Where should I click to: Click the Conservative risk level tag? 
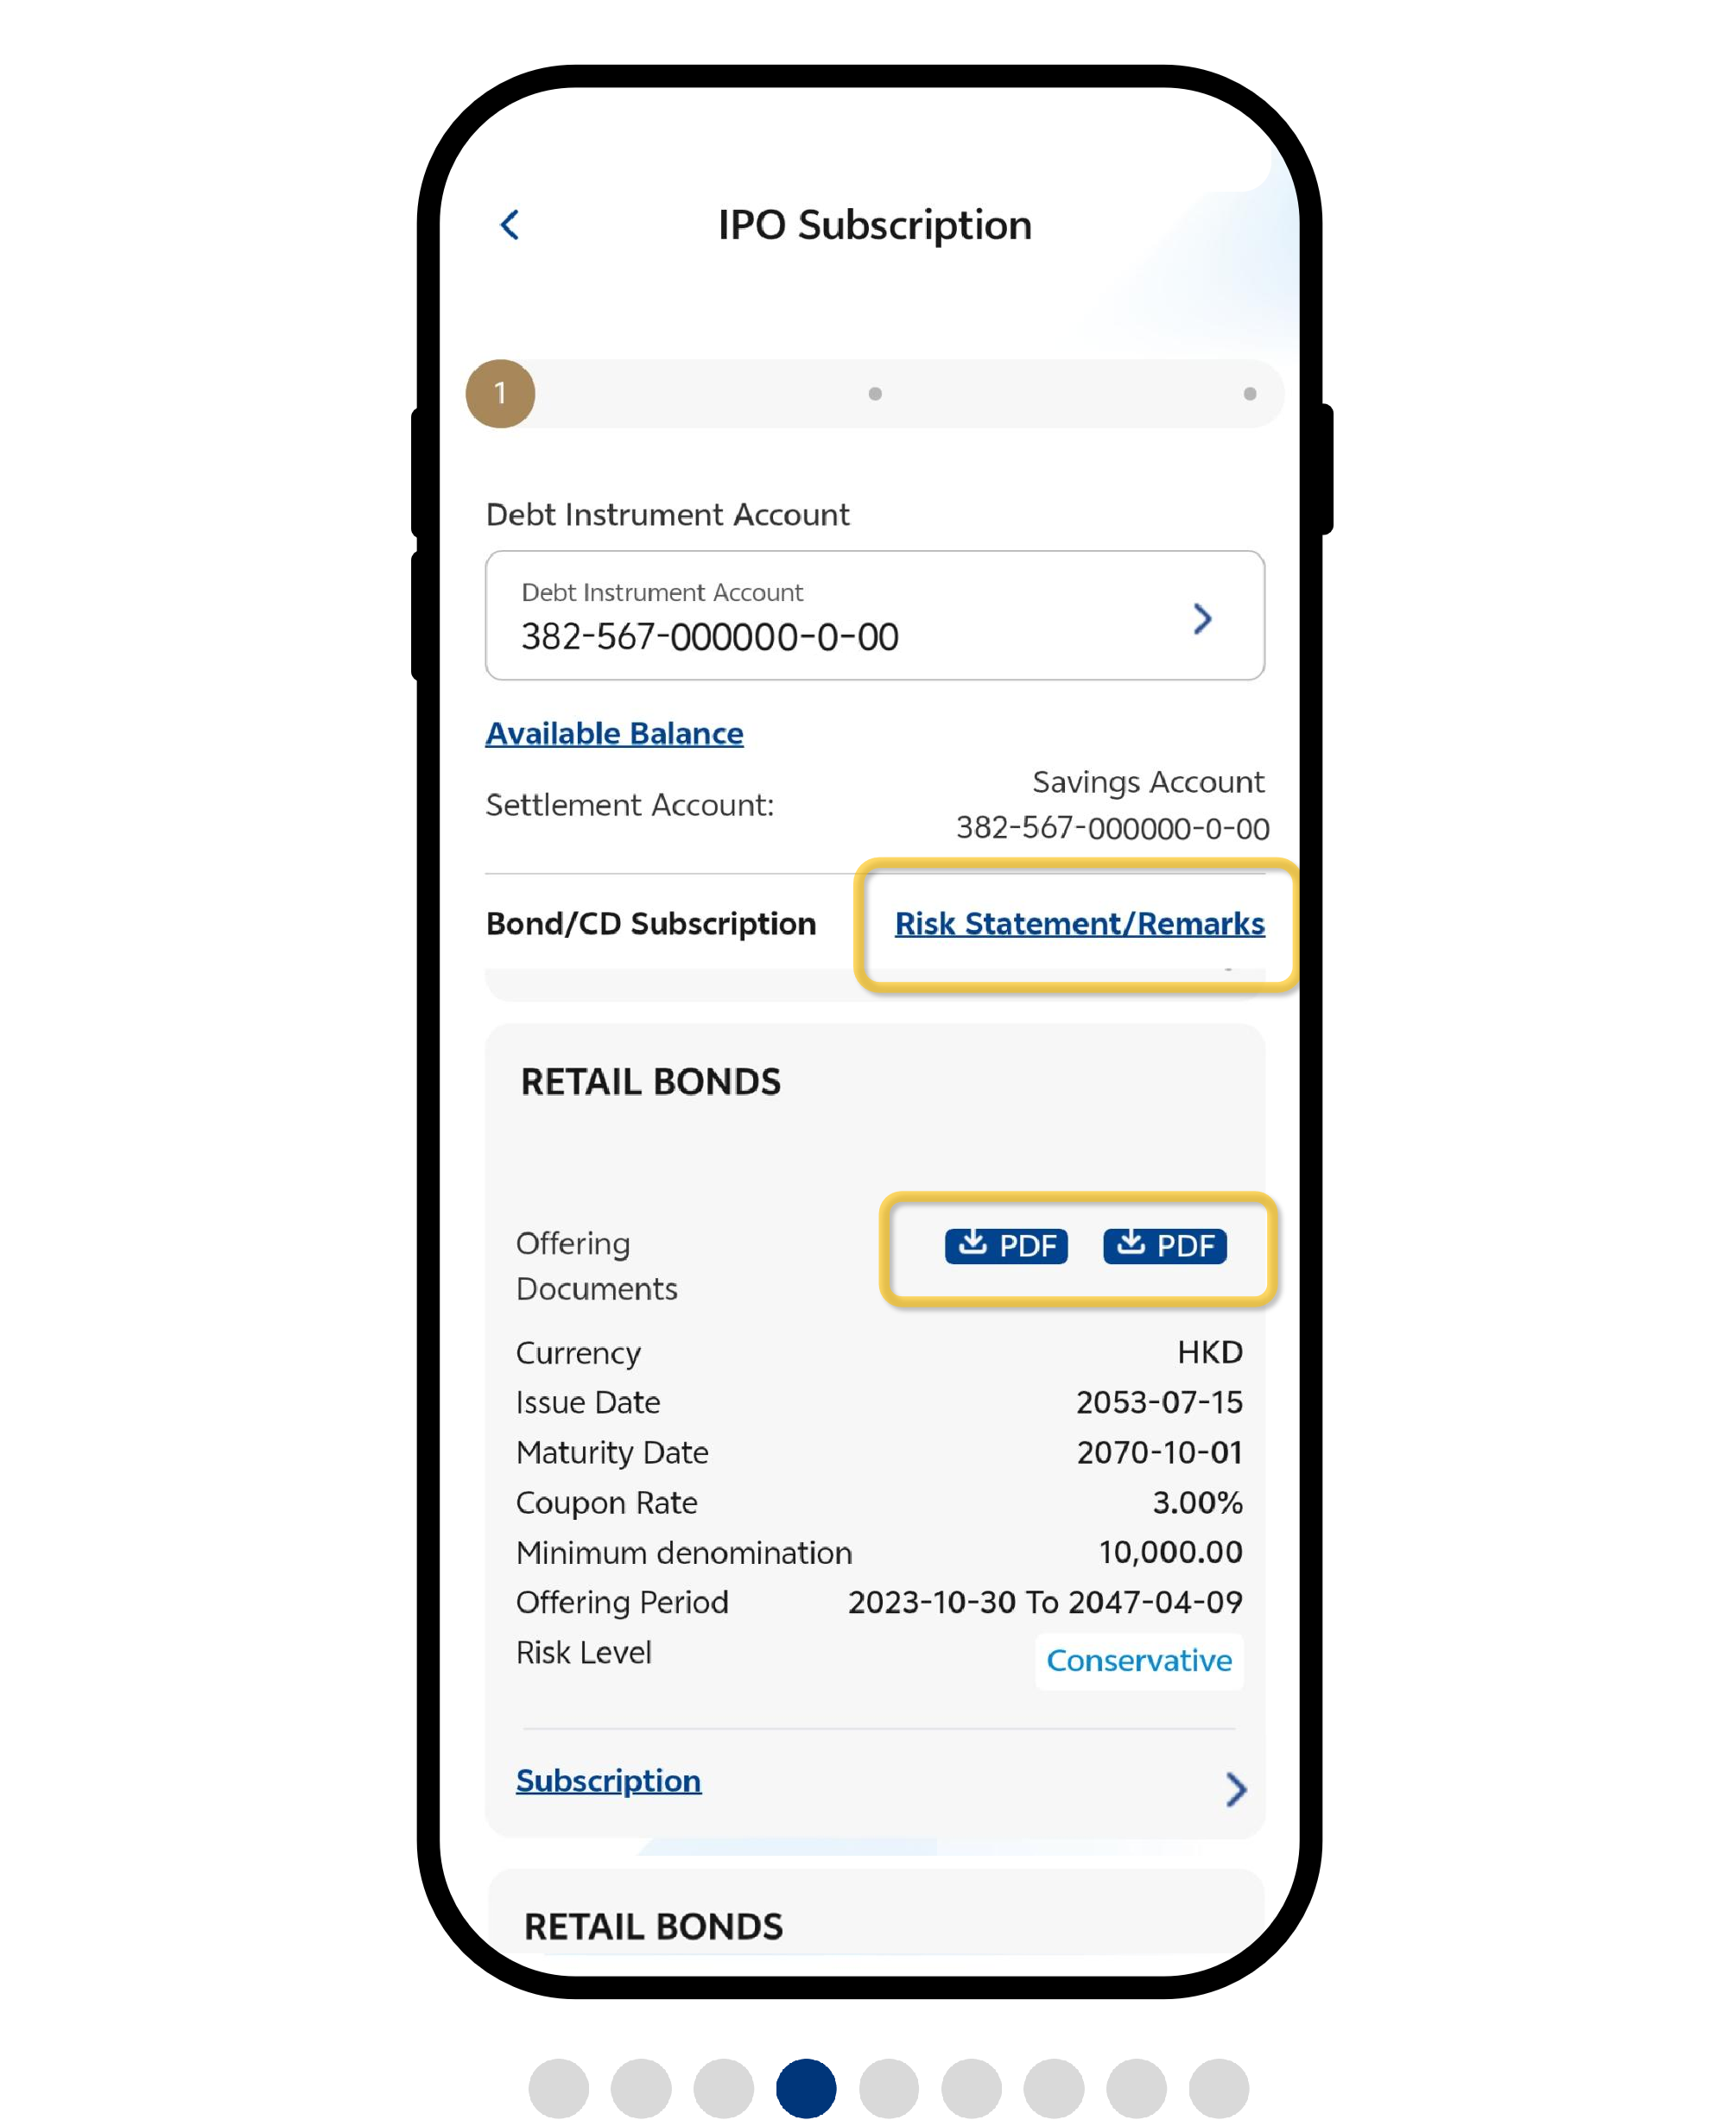coord(1138,1660)
